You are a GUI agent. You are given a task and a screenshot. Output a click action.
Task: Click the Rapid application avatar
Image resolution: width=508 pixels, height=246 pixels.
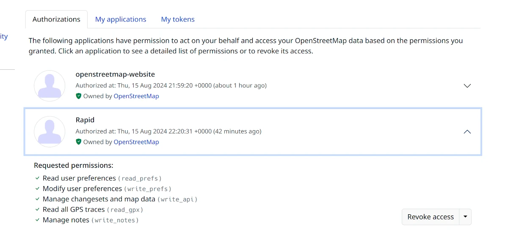(x=50, y=131)
